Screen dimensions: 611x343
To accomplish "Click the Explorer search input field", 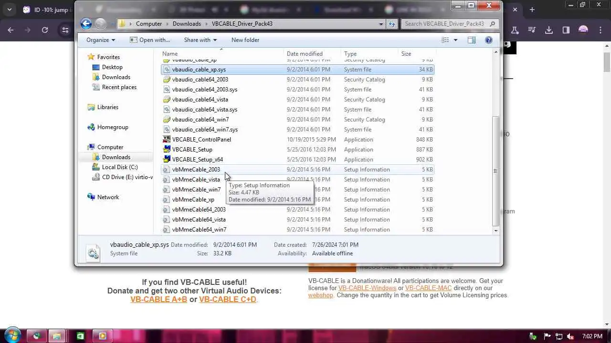I will pos(444,24).
